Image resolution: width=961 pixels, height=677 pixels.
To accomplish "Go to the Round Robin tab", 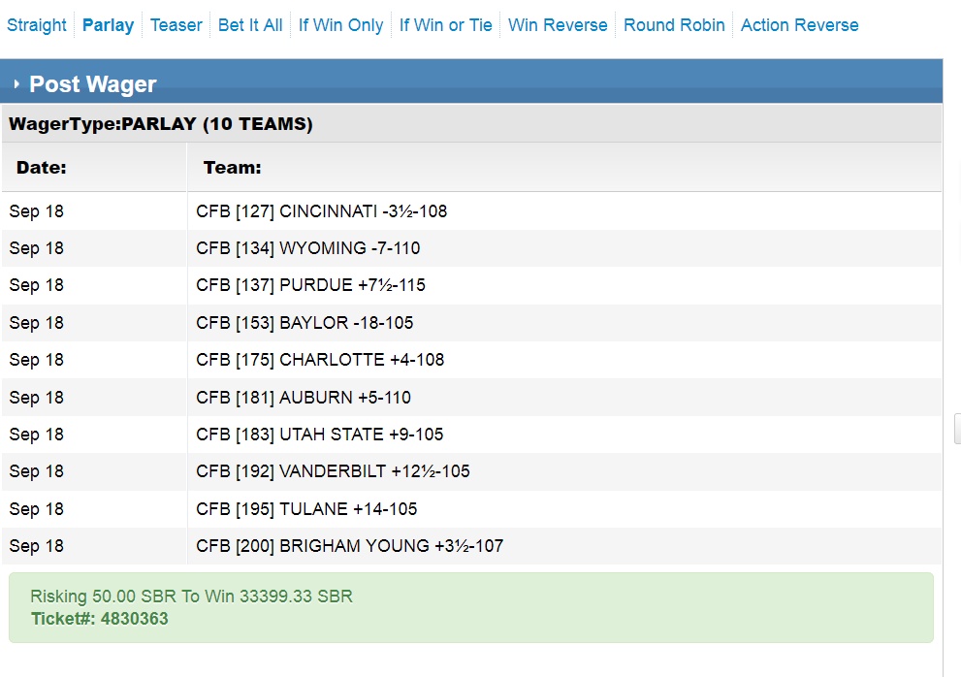I will pyautogui.click(x=674, y=25).
